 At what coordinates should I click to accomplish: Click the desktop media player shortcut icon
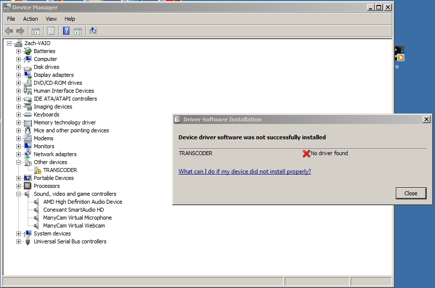point(399,54)
